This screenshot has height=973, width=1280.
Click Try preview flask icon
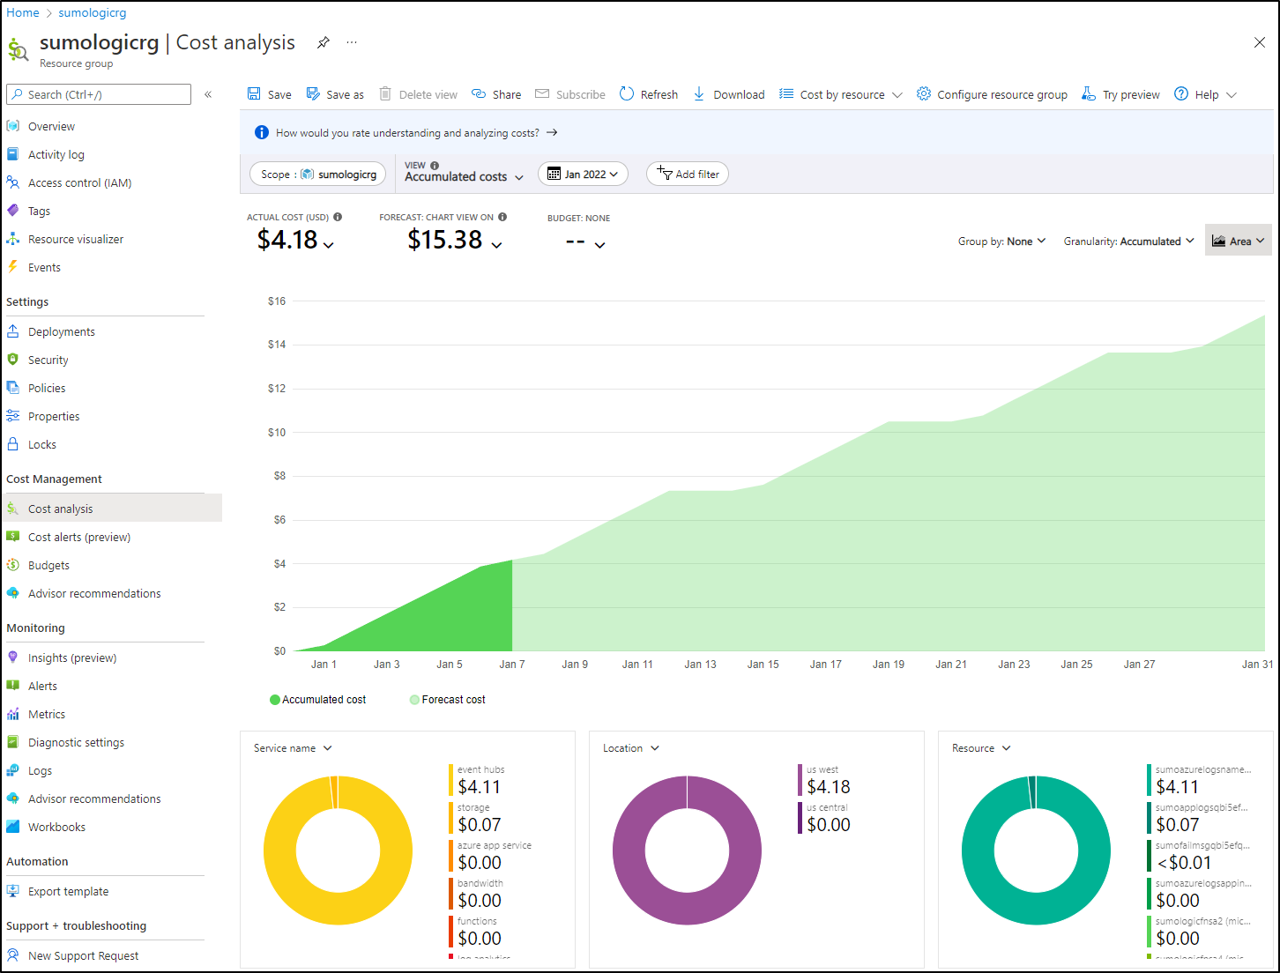tap(1089, 94)
